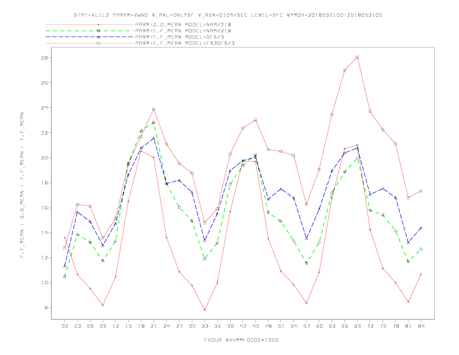Click observed plus data point at hour 09

click(x=103, y=305)
